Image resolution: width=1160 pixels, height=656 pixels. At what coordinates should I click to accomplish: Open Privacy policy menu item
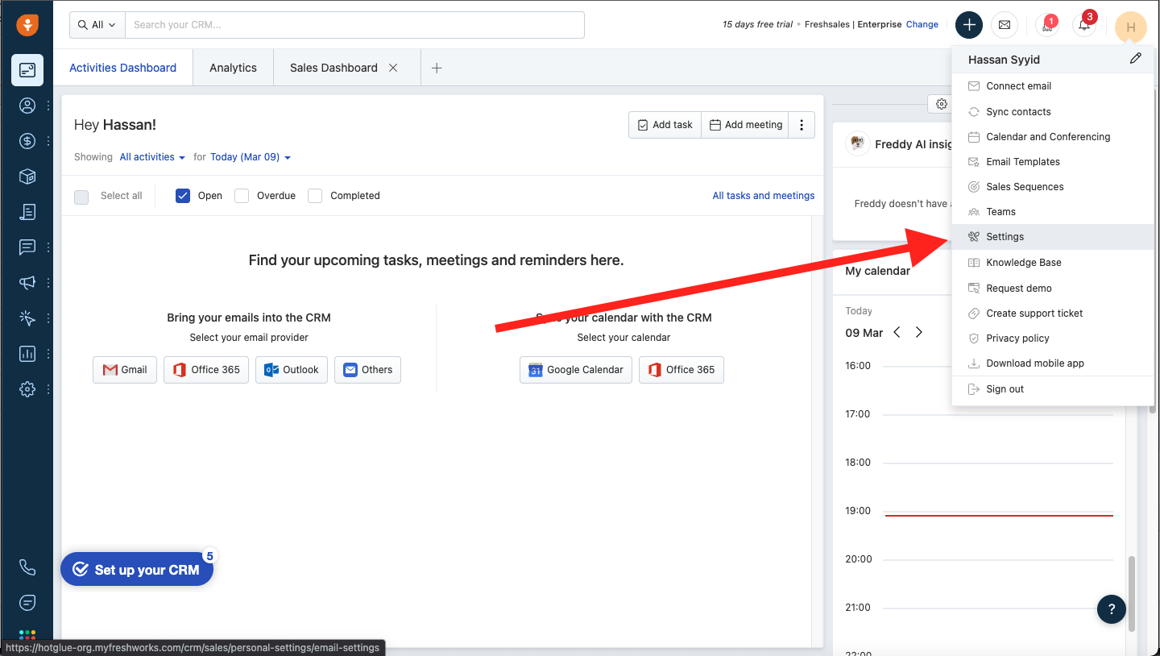[1053, 338]
